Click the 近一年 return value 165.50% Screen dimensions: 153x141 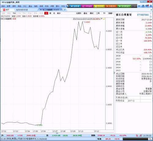148,41
